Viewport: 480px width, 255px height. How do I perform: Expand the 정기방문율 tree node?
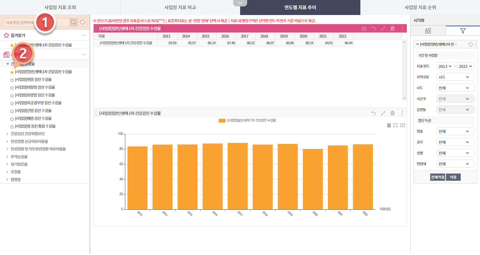coord(7,164)
